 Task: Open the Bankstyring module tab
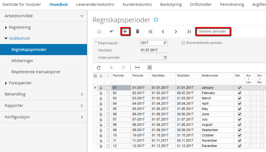point(171,4)
